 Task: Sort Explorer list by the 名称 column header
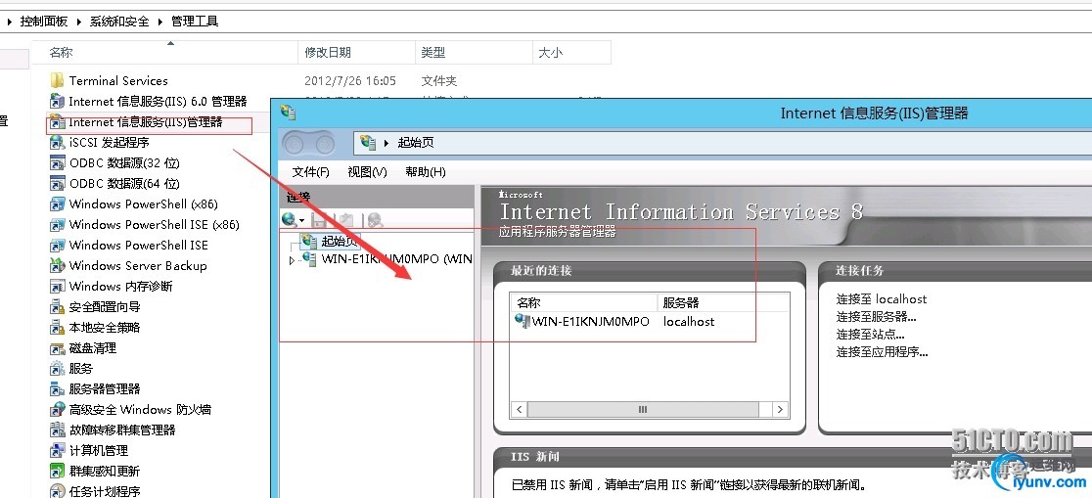(167, 52)
